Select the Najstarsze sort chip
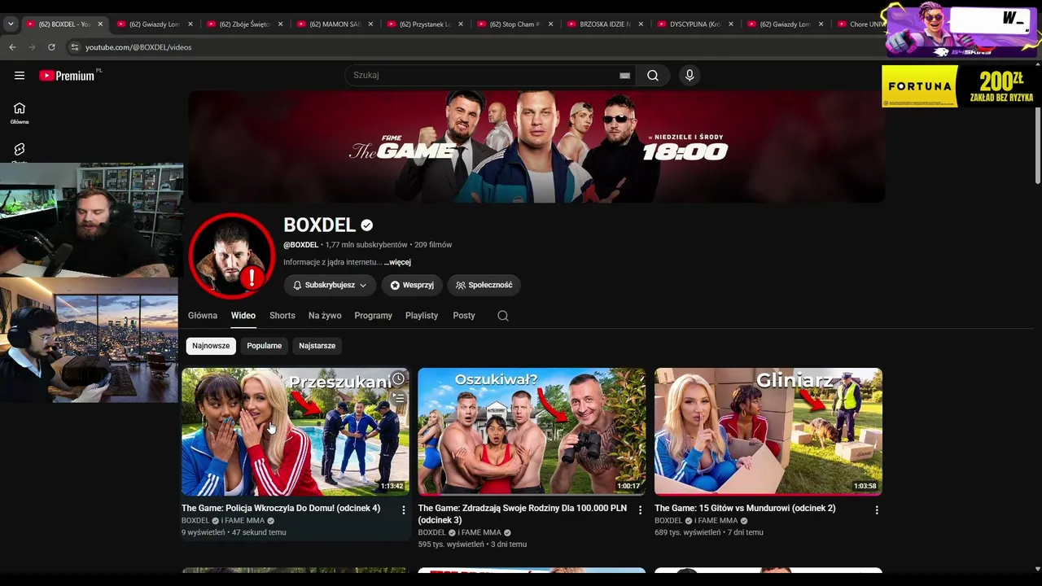Screen dimensions: 1042x586 tap(317, 346)
